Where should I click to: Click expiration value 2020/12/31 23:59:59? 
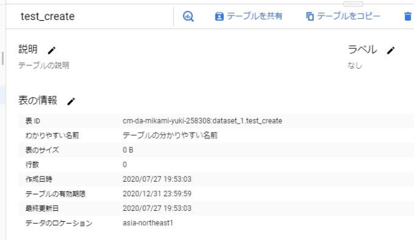pyautogui.click(x=157, y=193)
